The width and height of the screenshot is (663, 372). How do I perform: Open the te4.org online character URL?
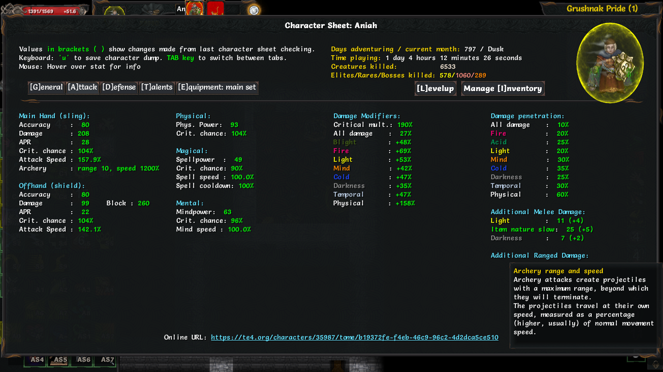tap(354, 337)
